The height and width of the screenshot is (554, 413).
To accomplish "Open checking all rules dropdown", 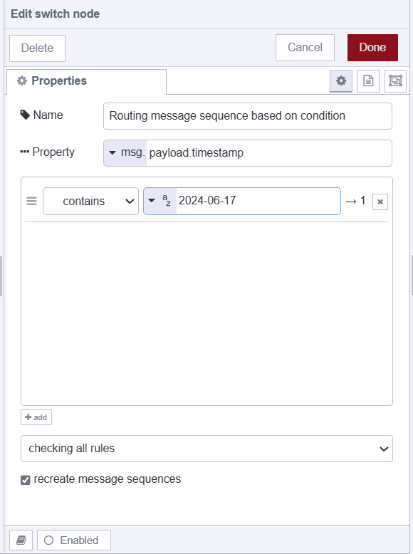I will coord(206,449).
